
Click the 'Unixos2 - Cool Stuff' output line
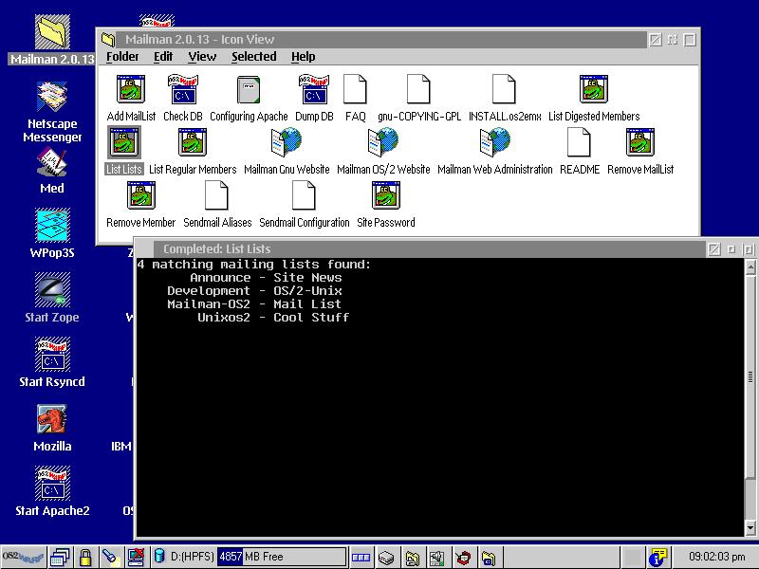click(x=273, y=318)
